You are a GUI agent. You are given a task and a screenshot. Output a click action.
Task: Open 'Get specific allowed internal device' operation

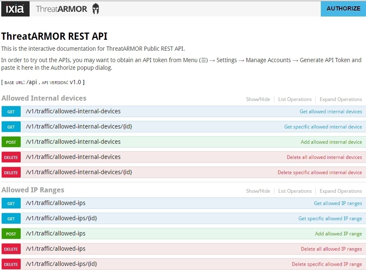[323, 127]
